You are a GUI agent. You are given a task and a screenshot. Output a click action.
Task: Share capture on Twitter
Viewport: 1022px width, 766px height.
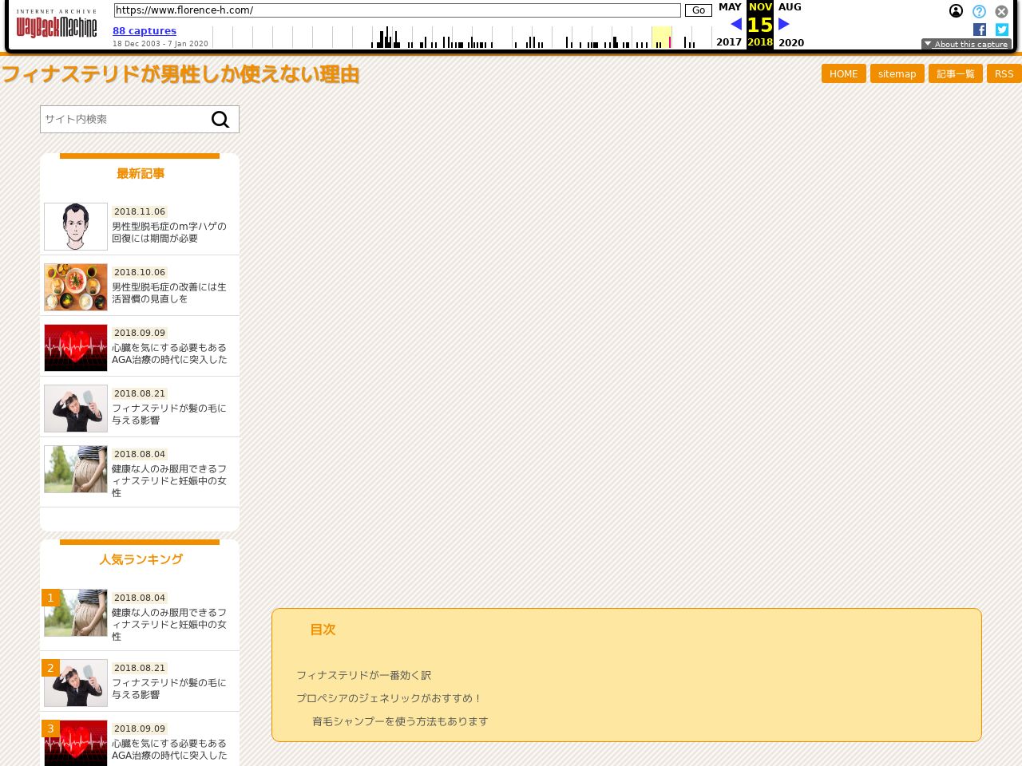1002,30
